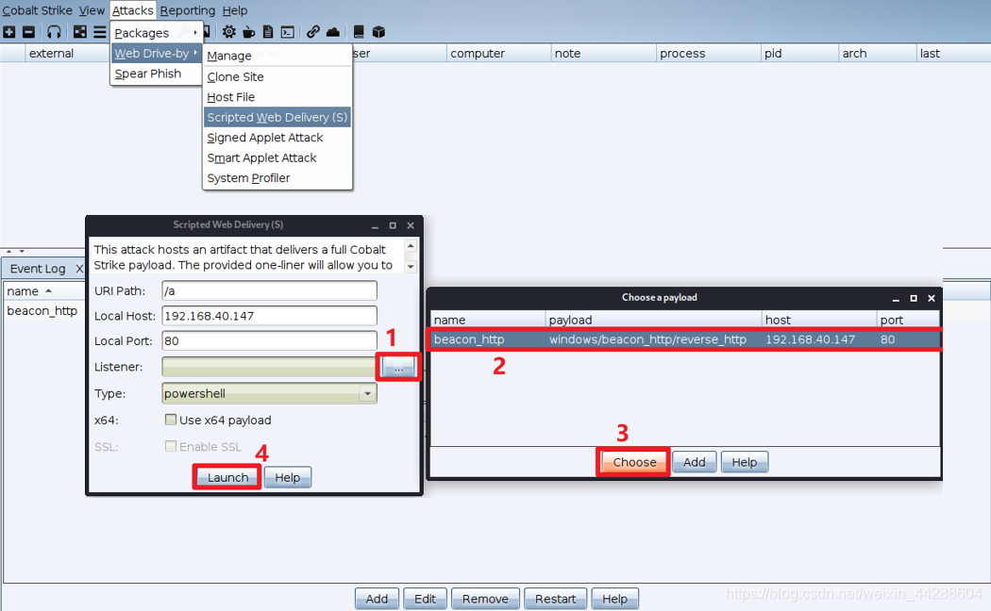The height and width of the screenshot is (611, 991).
Task: Focus the URI Path field
Action: click(269, 291)
